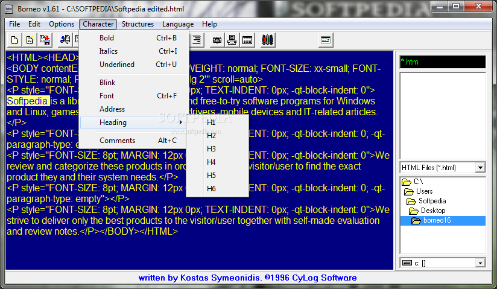Click the empty file list box
Viewport: 497px width, 289px height.
[443, 116]
